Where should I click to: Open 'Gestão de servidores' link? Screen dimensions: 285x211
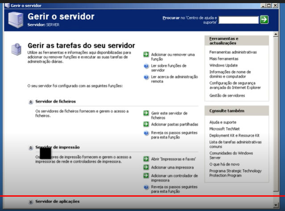tap(227, 95)
